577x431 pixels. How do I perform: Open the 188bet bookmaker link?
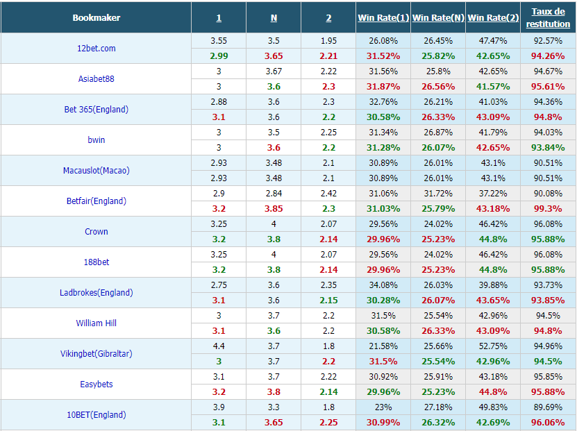(97, 262)
